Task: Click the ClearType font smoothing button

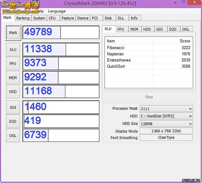Action: pos(166,138)
